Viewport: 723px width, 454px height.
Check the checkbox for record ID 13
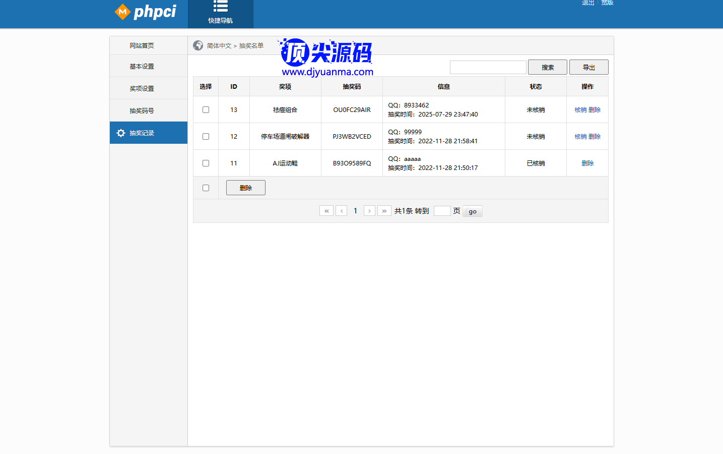[x=206, y=109]
